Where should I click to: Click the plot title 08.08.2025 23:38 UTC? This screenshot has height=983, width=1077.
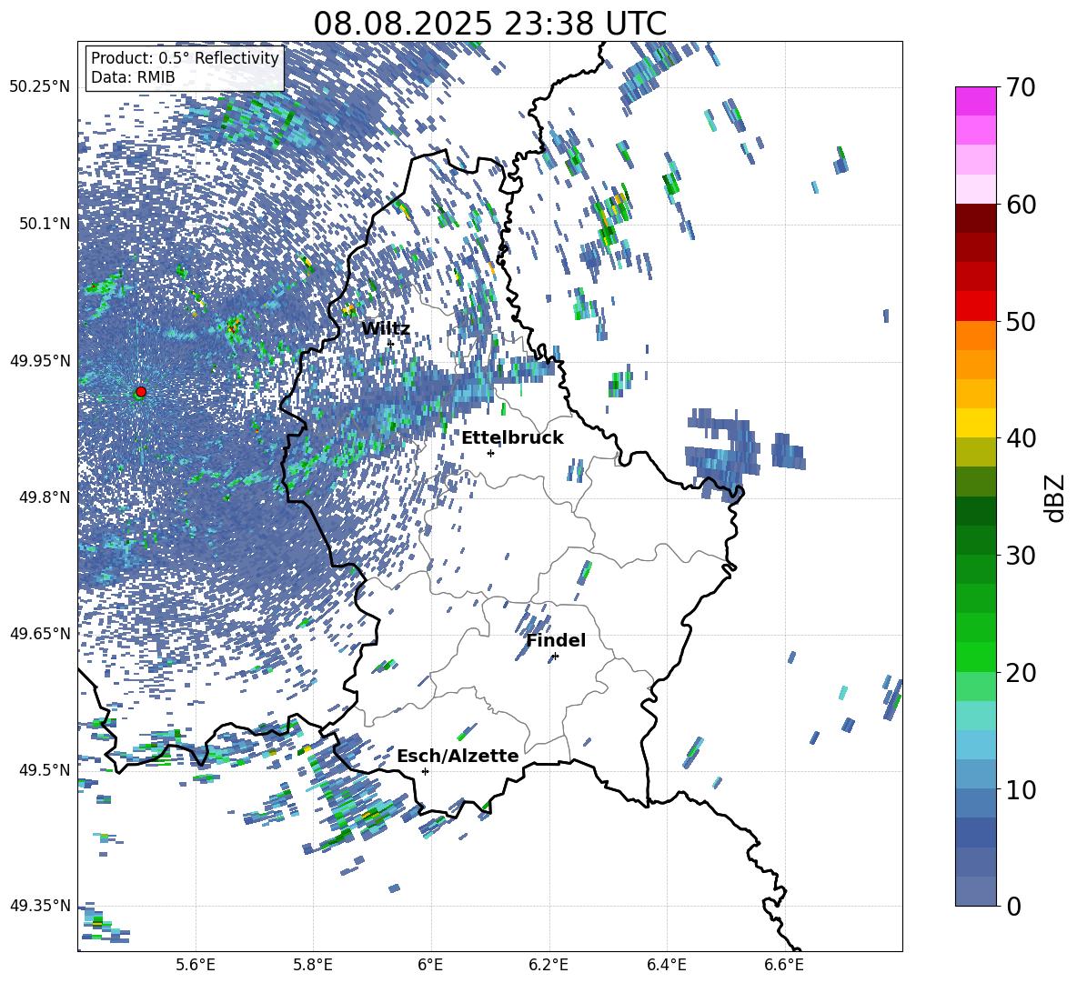pyautogui.click(x=489, y=24)
